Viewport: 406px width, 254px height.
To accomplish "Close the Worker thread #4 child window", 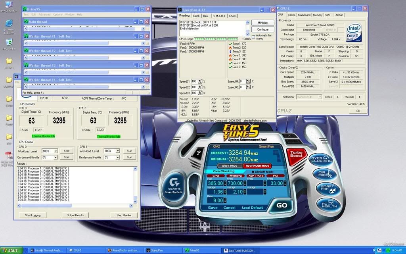I will point(147,80).
